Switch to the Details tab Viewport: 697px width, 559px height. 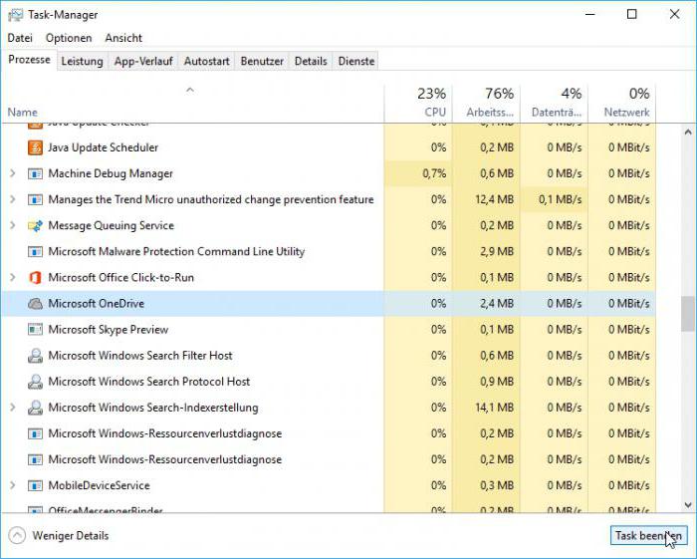(311, 61)
